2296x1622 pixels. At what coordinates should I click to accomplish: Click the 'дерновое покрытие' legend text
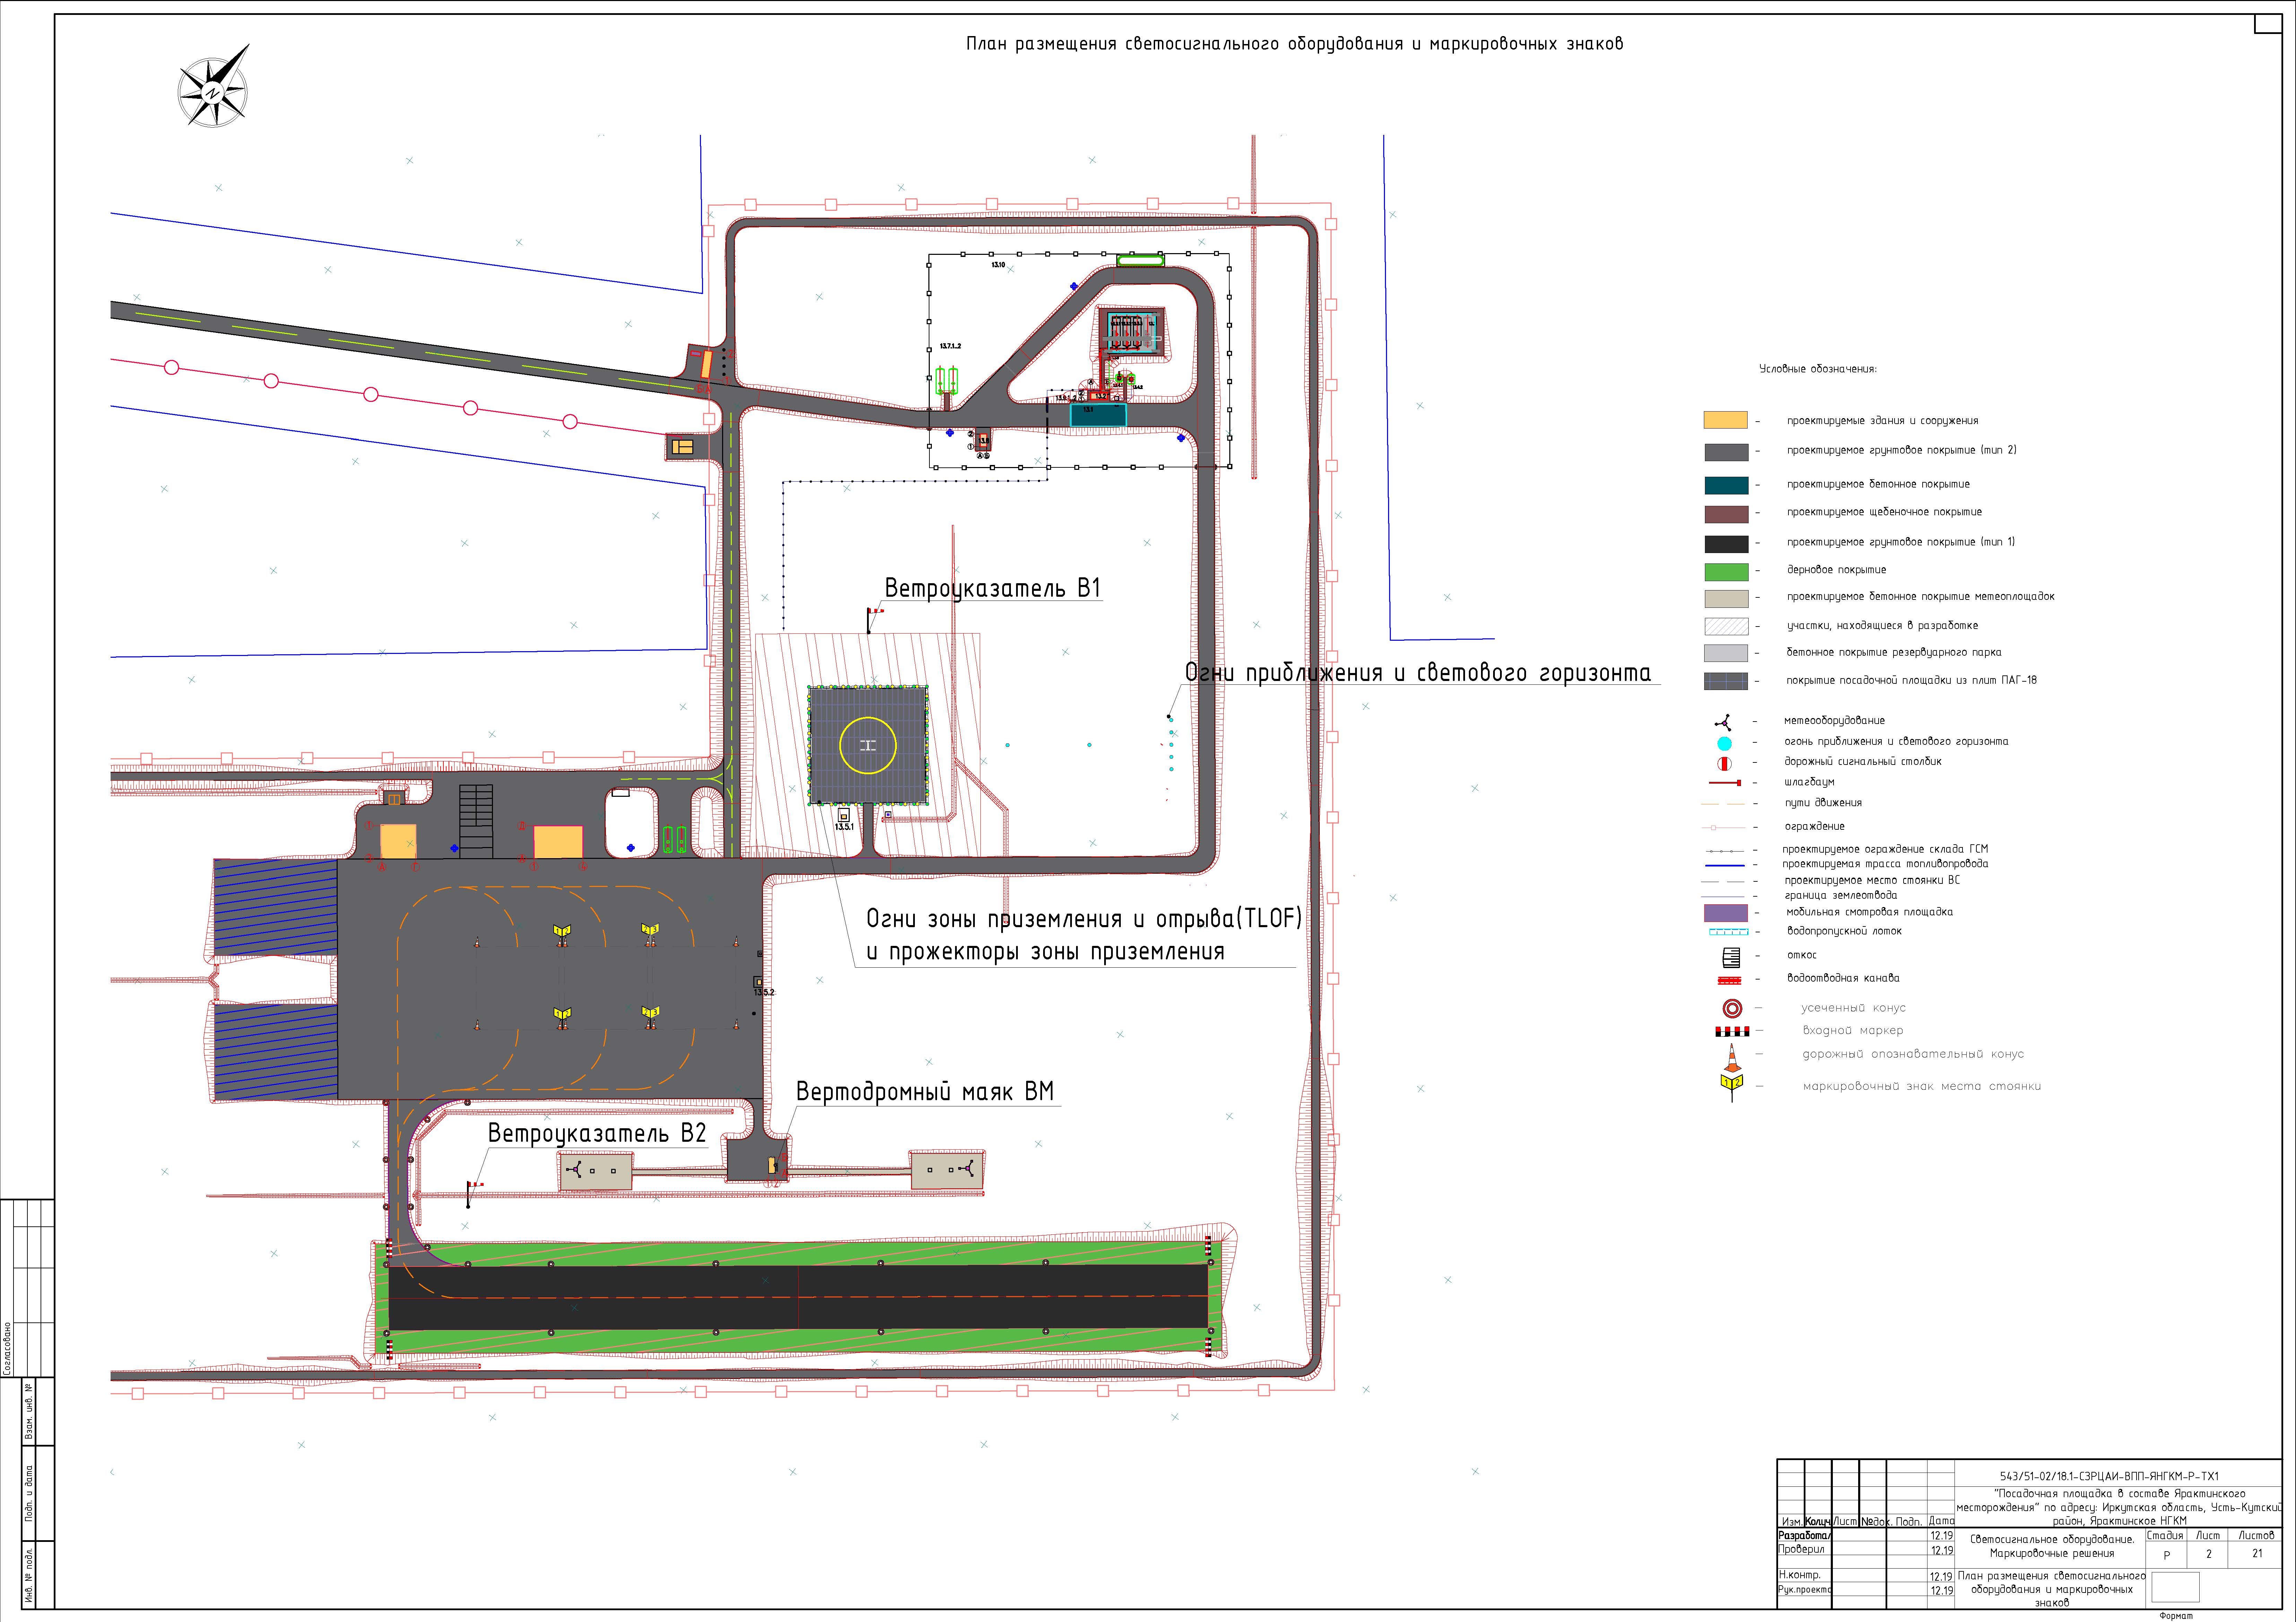pos(1837,570)
